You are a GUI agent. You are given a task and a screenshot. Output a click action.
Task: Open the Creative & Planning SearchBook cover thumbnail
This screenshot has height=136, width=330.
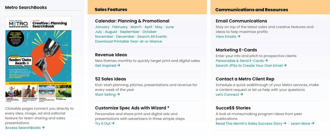point(38,60)
